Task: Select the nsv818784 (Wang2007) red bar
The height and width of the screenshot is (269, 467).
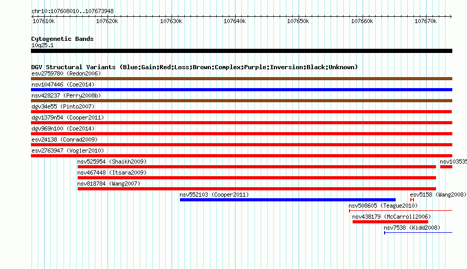Action: point(257,189)
